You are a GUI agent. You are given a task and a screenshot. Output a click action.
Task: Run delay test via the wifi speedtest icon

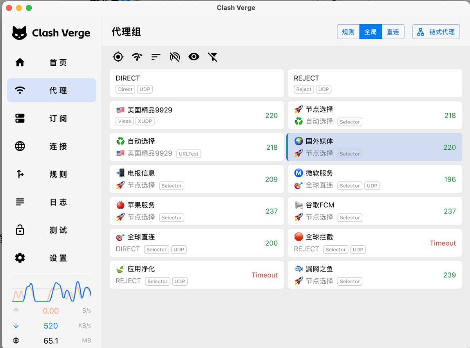pos(137,57)
